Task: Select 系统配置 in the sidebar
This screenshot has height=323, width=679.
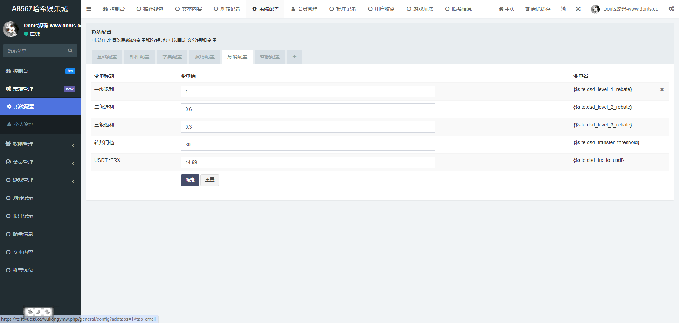Action: 40,107
